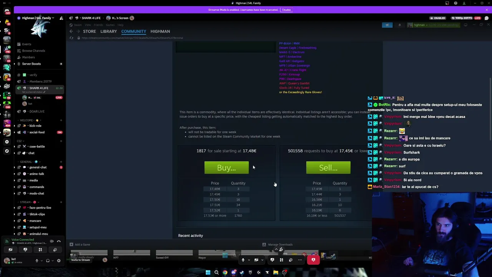
Task: Create channel in WELCOME category plus
Action: (x=61, y=120)
